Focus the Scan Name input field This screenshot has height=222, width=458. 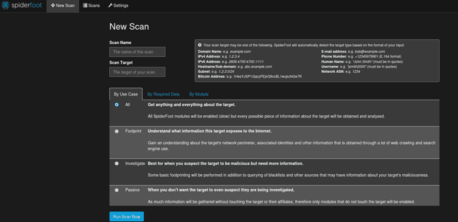(137, 52)
